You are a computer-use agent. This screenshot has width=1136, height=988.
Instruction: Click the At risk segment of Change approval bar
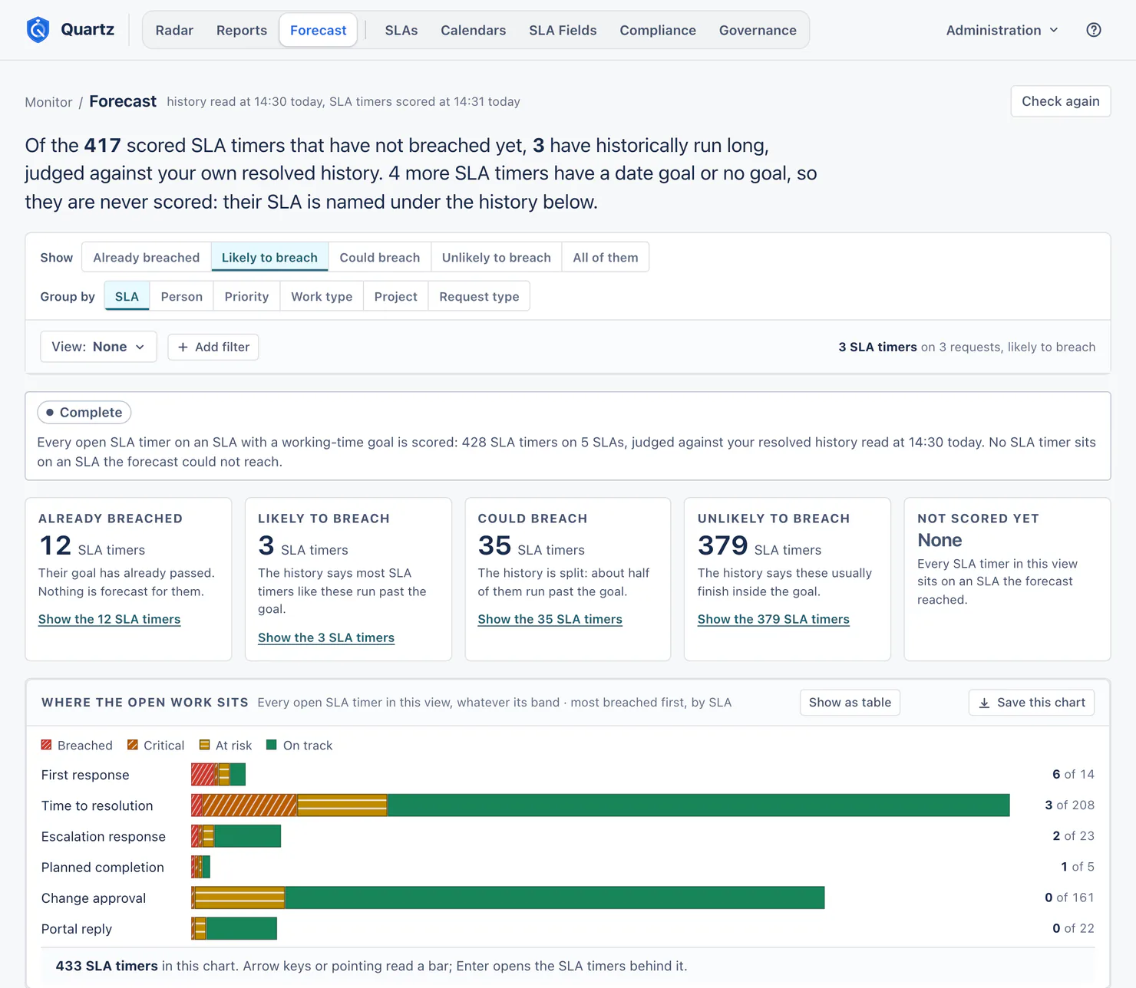point(239,897)
